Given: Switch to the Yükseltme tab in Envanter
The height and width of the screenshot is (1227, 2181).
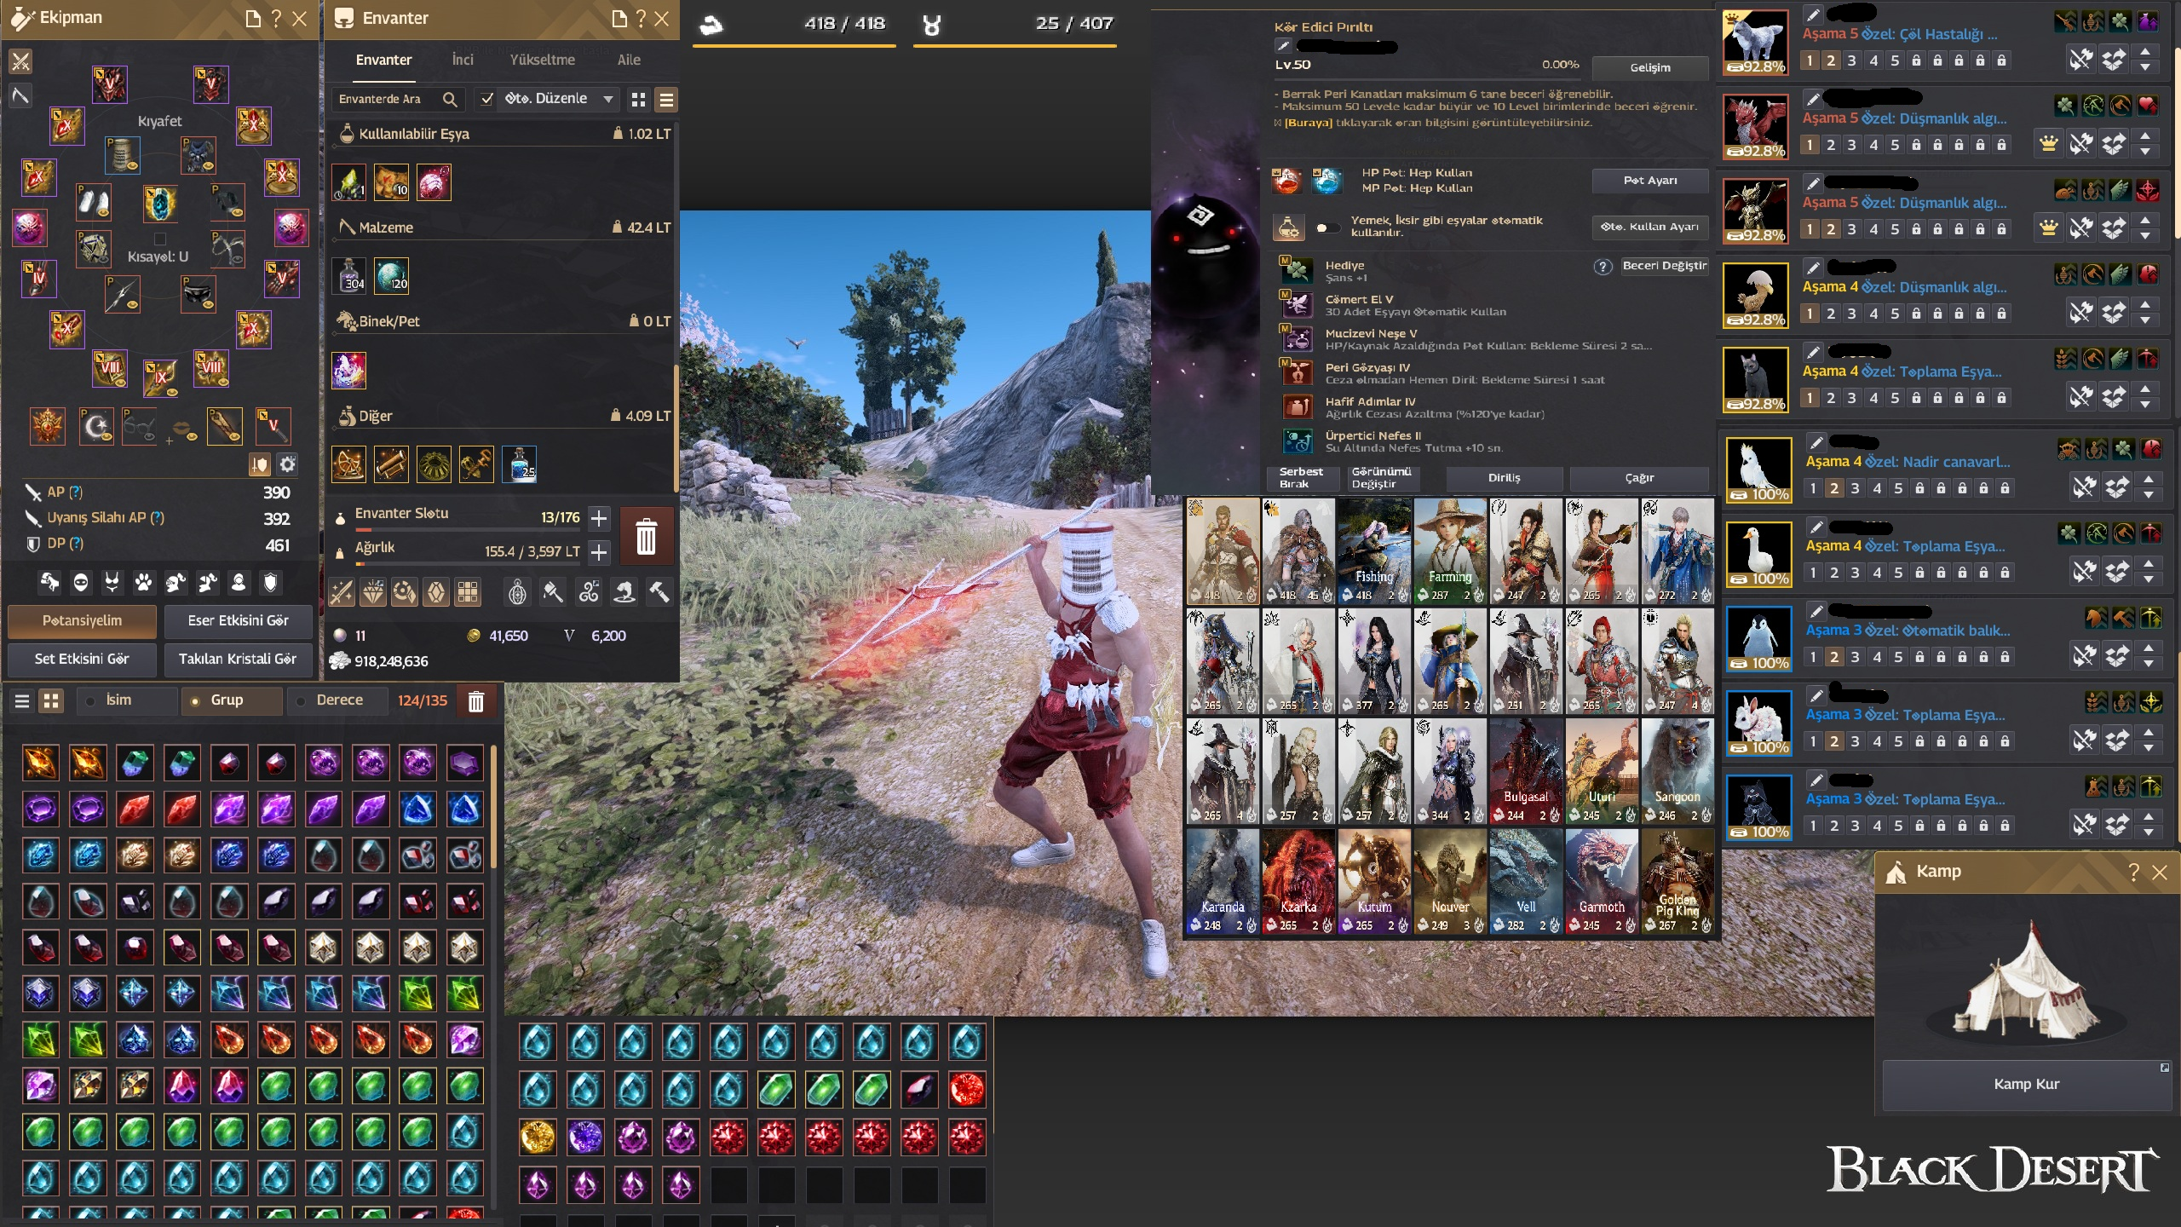Looking at the screenshot, I should (544, 60).
